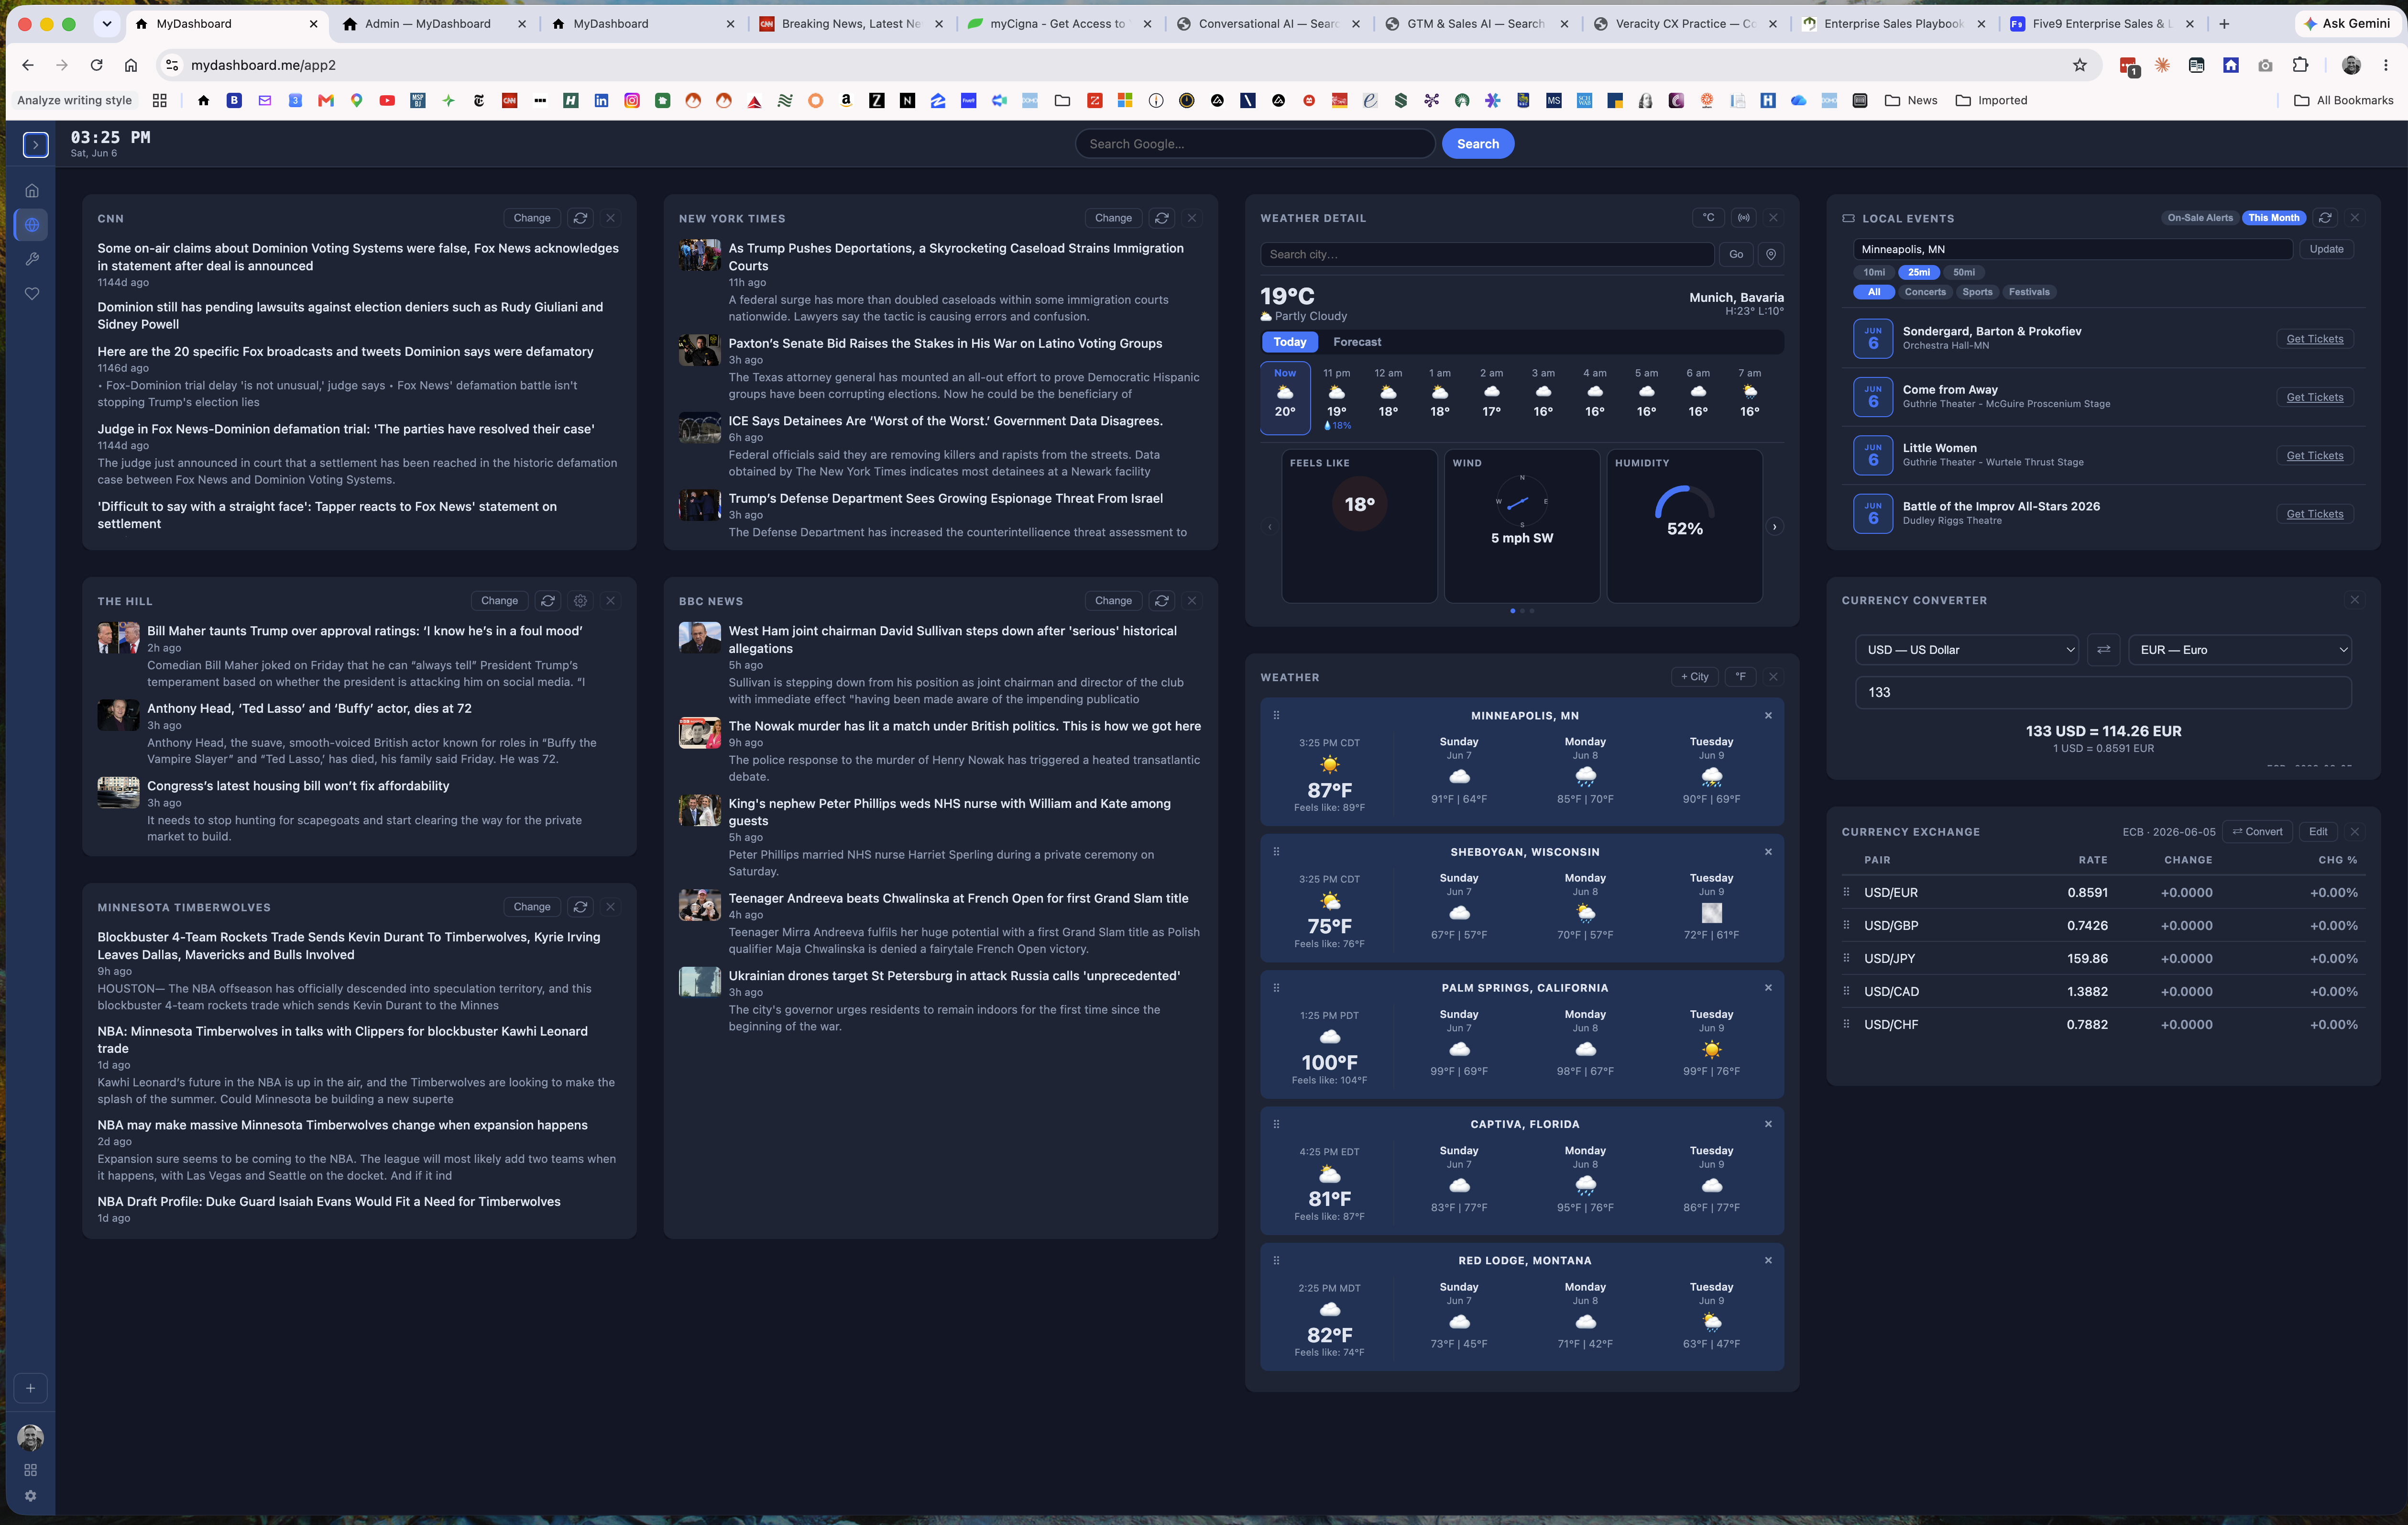Refresh the Minnesota Timberwolves widget

(x=580, y=906)
